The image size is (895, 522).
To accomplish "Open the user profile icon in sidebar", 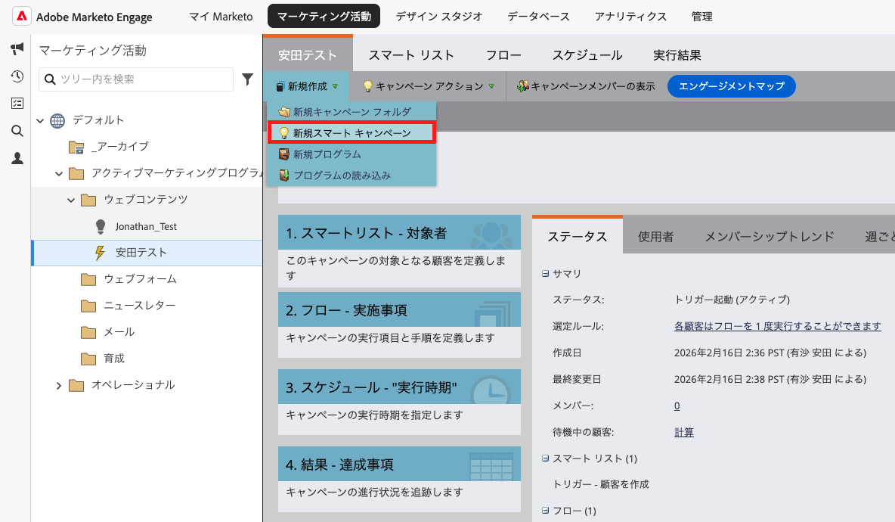I will [17, 158].
